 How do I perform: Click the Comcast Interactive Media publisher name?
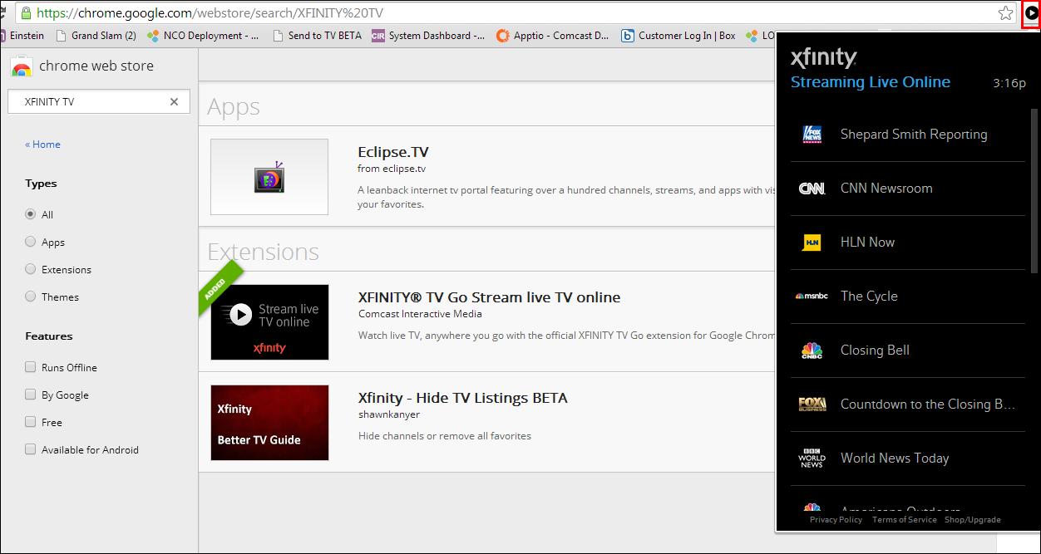[x=420, y=314]
